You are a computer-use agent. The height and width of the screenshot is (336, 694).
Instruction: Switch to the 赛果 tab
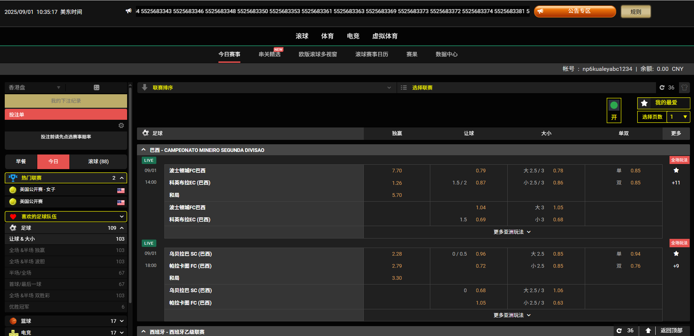(x=412, y=54)
